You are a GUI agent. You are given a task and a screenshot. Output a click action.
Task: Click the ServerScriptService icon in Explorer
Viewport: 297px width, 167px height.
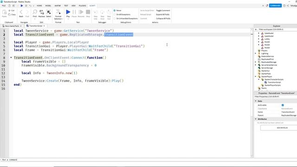point(259,65)
